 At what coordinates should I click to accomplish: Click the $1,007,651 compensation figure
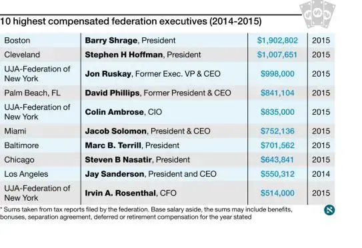click(x=277, y=55)
